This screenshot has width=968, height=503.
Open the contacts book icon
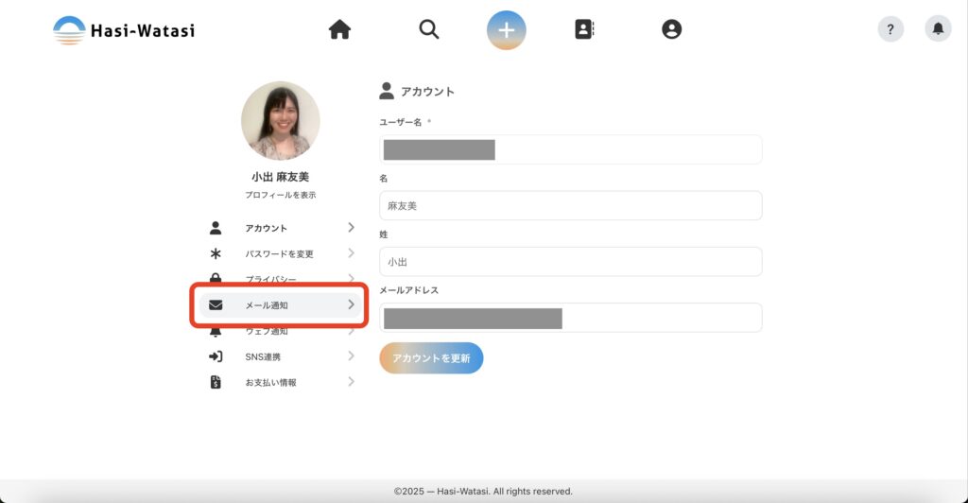[584, 30]
